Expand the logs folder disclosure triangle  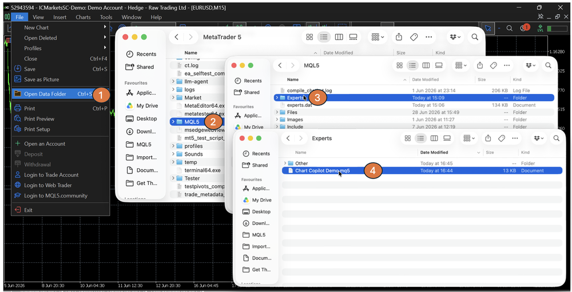pyautogui.click(x=173, y=89)
